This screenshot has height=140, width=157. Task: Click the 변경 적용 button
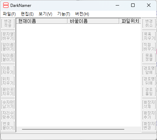tap(8, 23)
